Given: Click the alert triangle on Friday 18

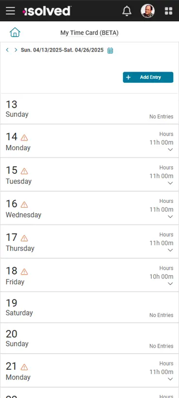Looking at the screenshot, I should [24, 272].
